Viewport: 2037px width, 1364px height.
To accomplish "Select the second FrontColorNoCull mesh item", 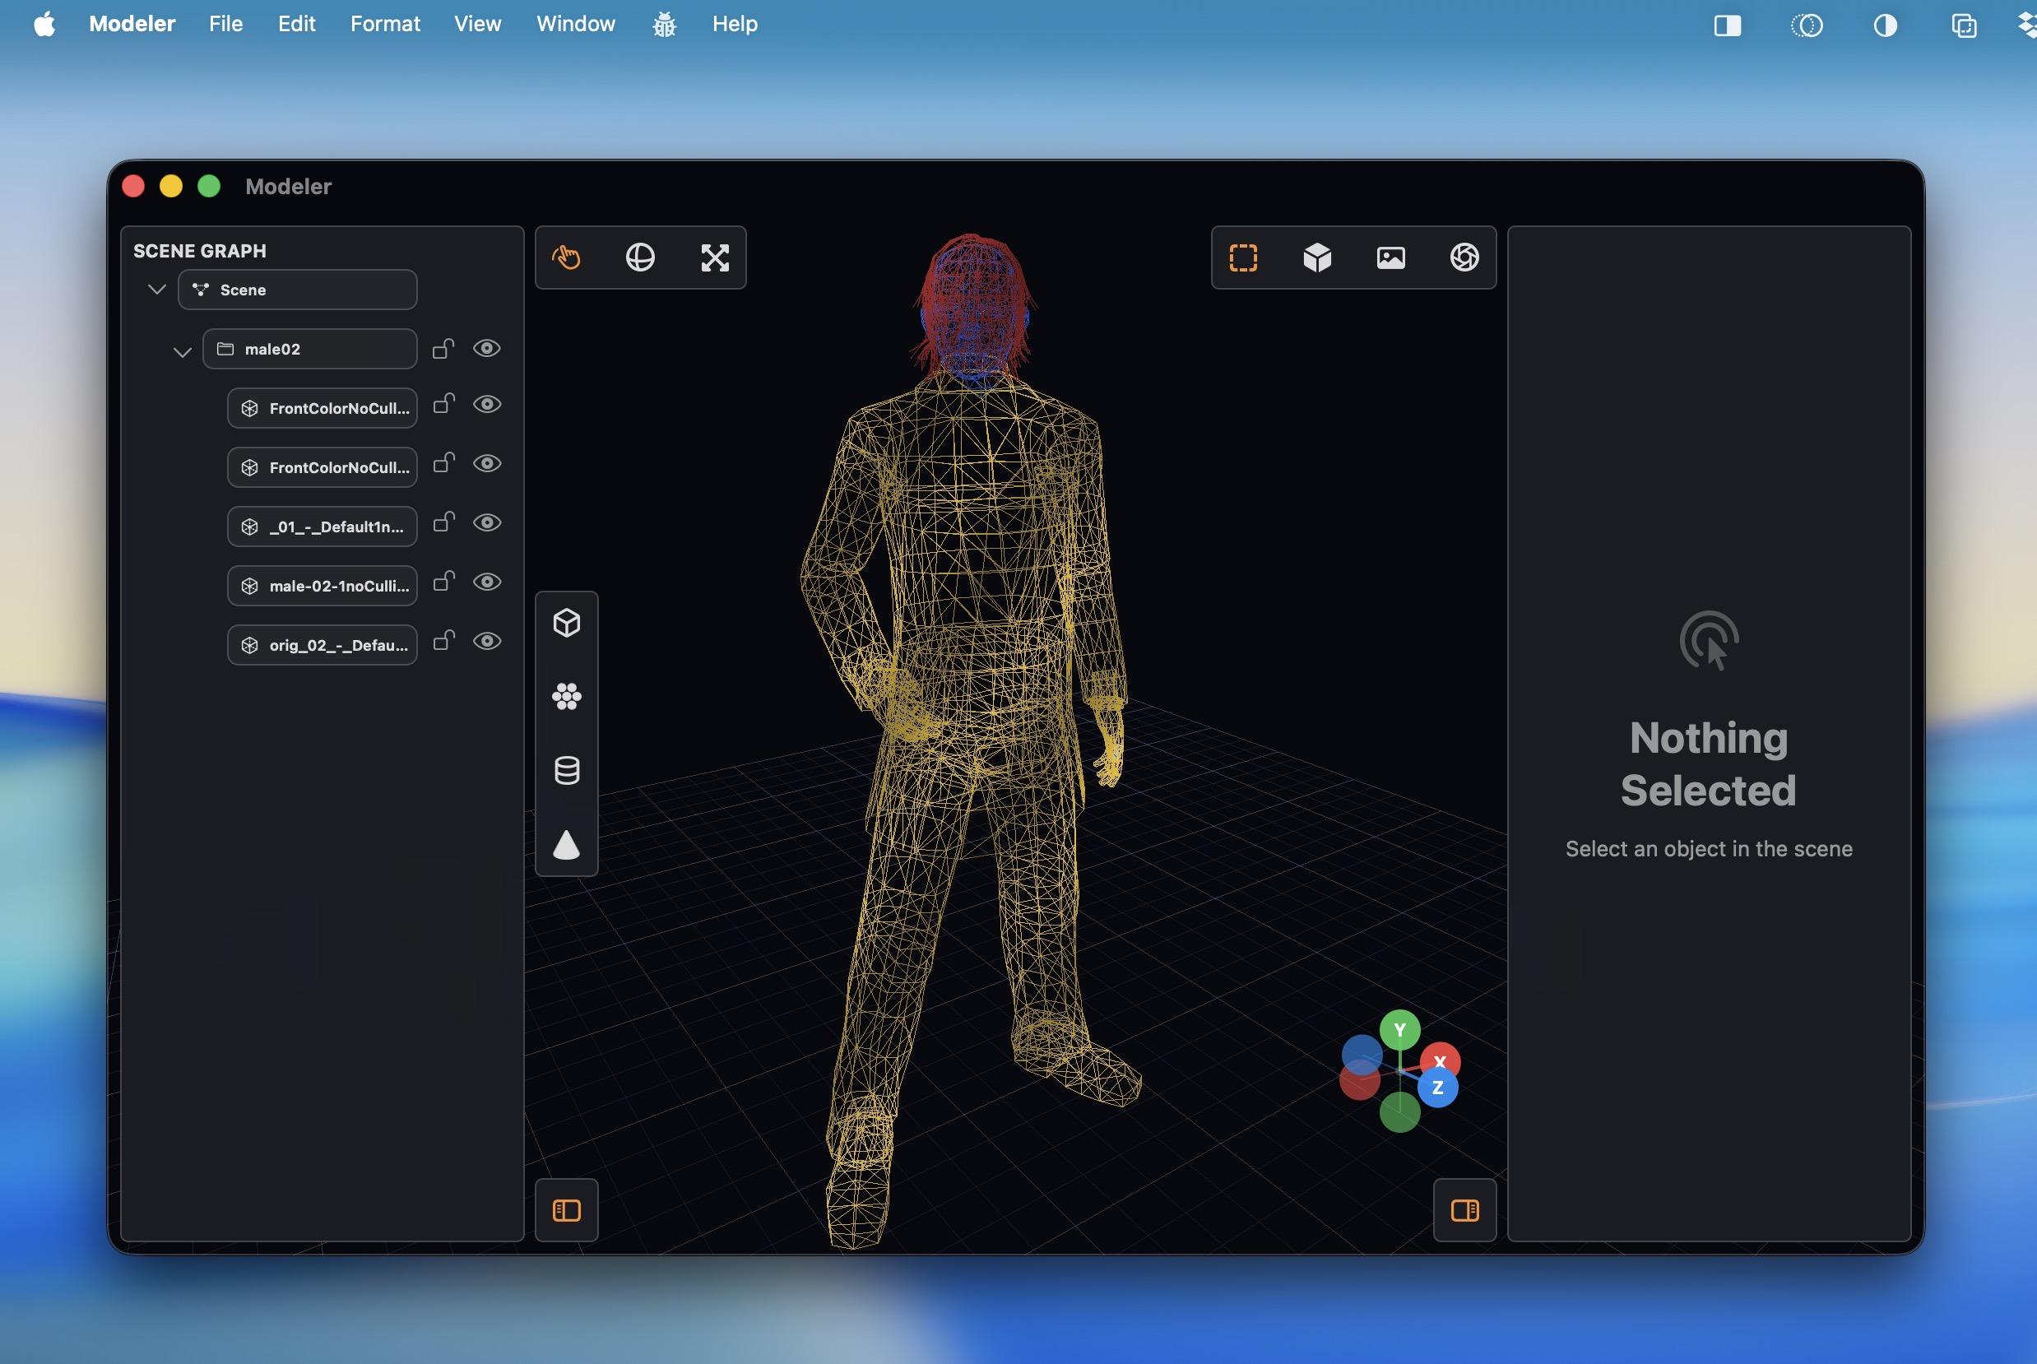I will 322,467.
